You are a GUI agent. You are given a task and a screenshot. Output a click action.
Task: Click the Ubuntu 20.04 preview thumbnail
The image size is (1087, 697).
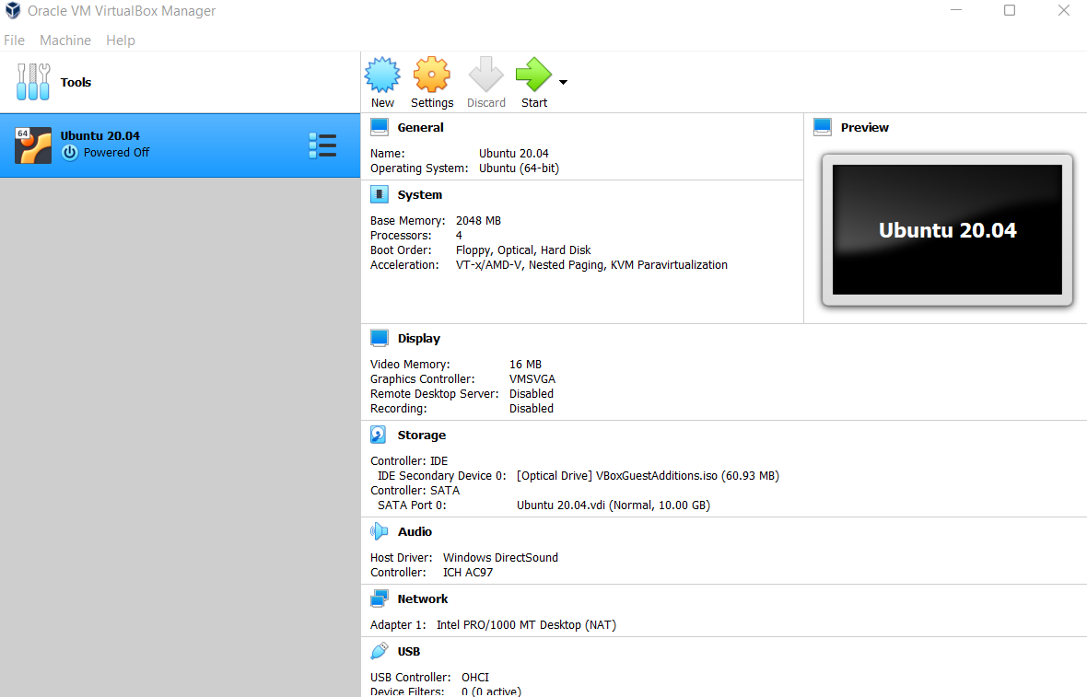947,229
